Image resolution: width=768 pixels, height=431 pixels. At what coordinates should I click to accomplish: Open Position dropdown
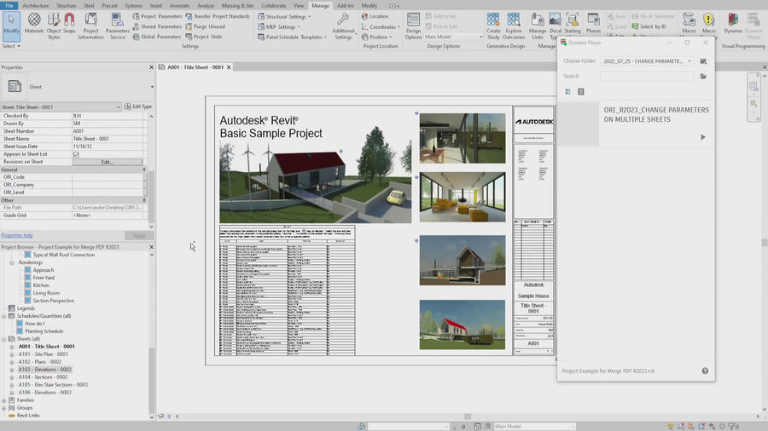[376, 37]
